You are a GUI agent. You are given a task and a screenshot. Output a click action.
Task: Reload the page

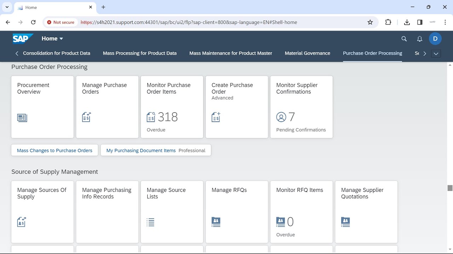click(33, 22)
